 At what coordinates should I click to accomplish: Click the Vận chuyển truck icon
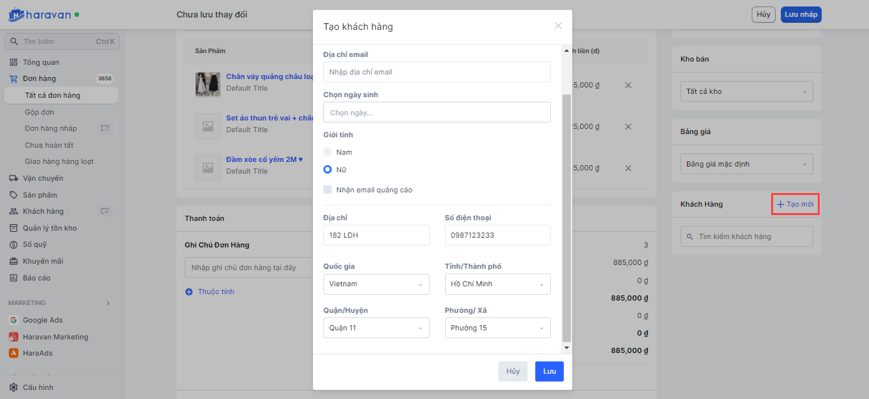tap(14, 178)
